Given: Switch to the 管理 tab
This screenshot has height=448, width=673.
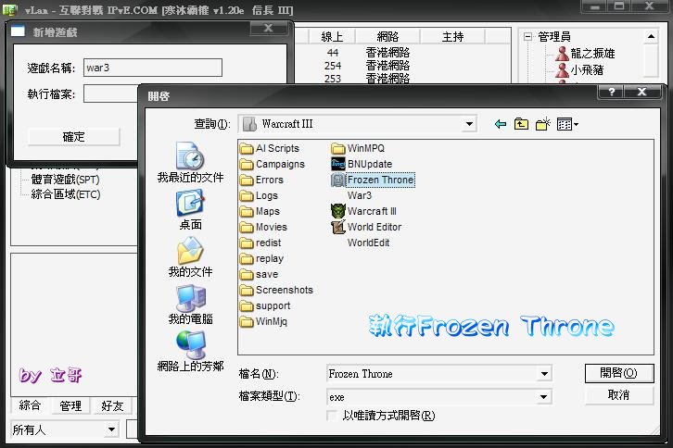Looking at the screenshot, I should [70, 405].
